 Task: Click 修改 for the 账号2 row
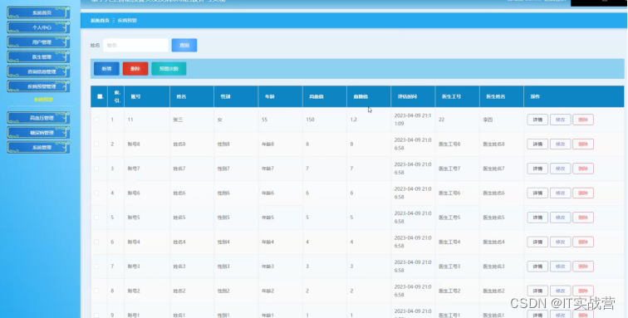[x=561, y=291]
